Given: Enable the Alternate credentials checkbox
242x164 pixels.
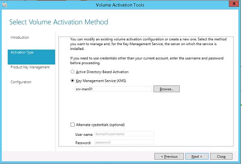Looking at the screenshot, I should (x=72, y=125).
